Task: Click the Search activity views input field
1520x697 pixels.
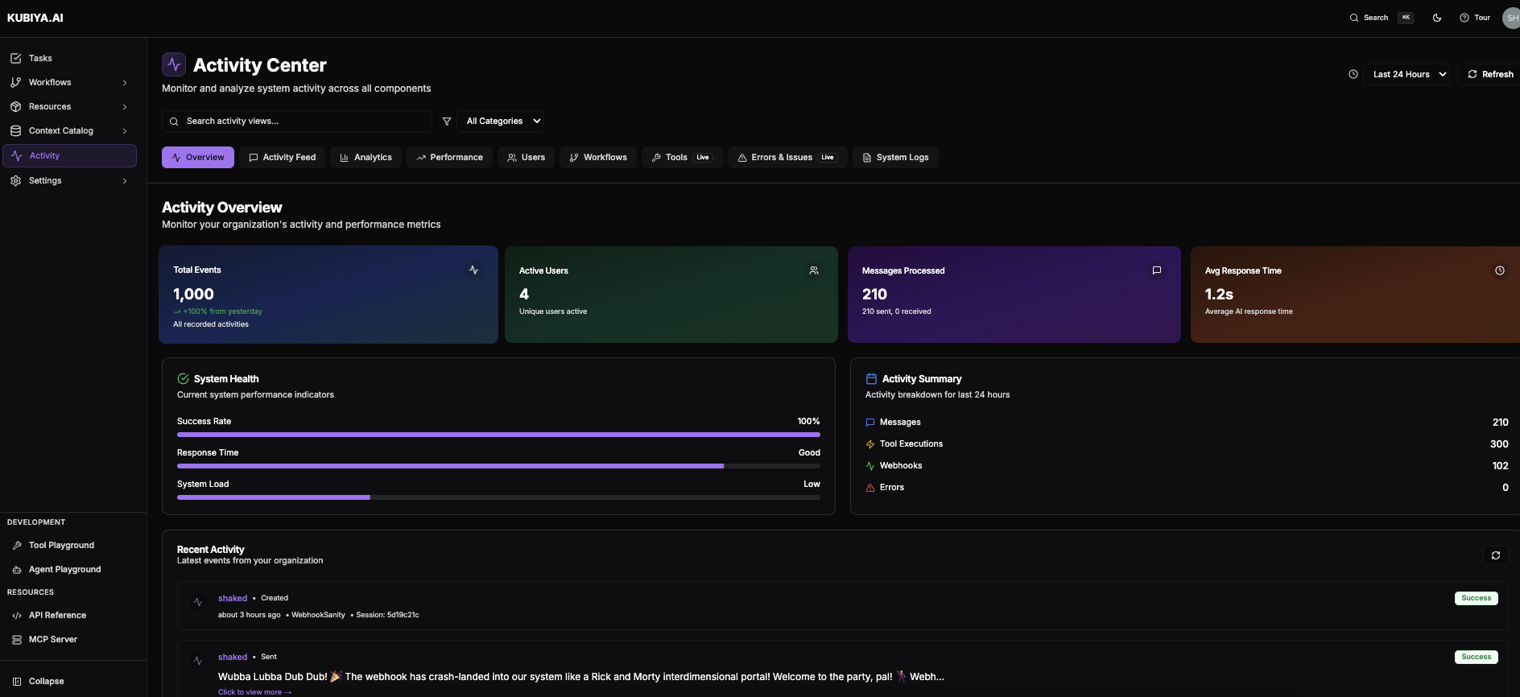Action: coord(297,121)
